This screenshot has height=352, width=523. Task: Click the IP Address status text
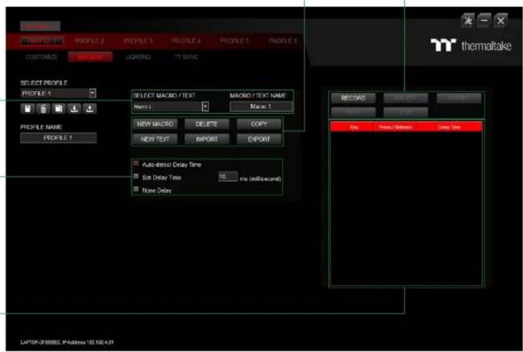(67, 342)
